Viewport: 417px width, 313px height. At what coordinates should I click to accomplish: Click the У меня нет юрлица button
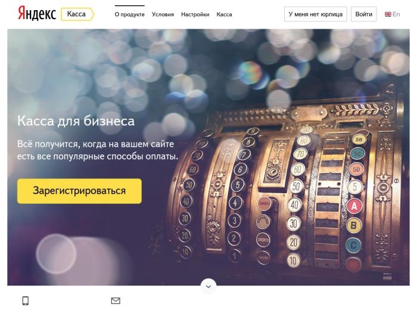point(315,14)
